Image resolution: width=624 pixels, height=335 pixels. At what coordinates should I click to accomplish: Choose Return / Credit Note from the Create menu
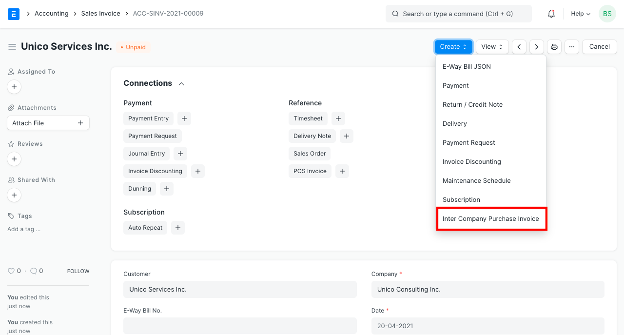pyautogui.click(x=472, y=104)
